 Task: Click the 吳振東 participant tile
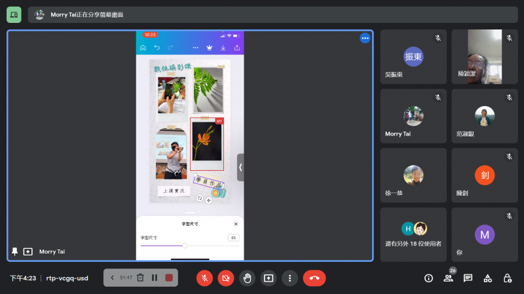click(x=413, y=56)
